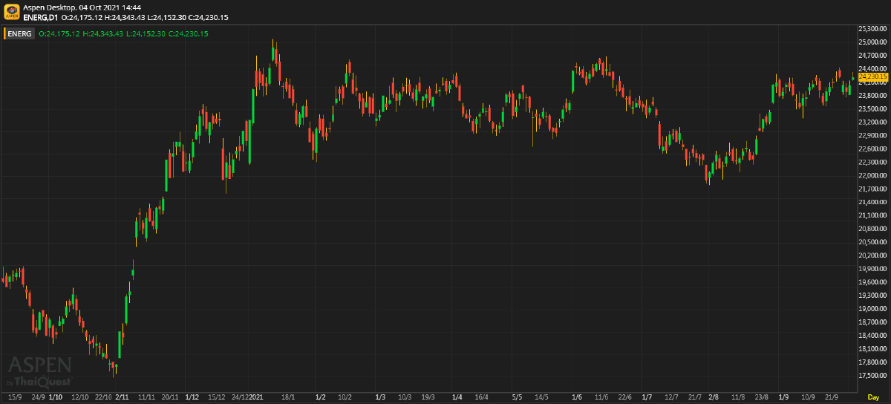Click the green "H:24,343.43" legend value
This screenshot has height=404, width=891.
click(x=103, y=33)
